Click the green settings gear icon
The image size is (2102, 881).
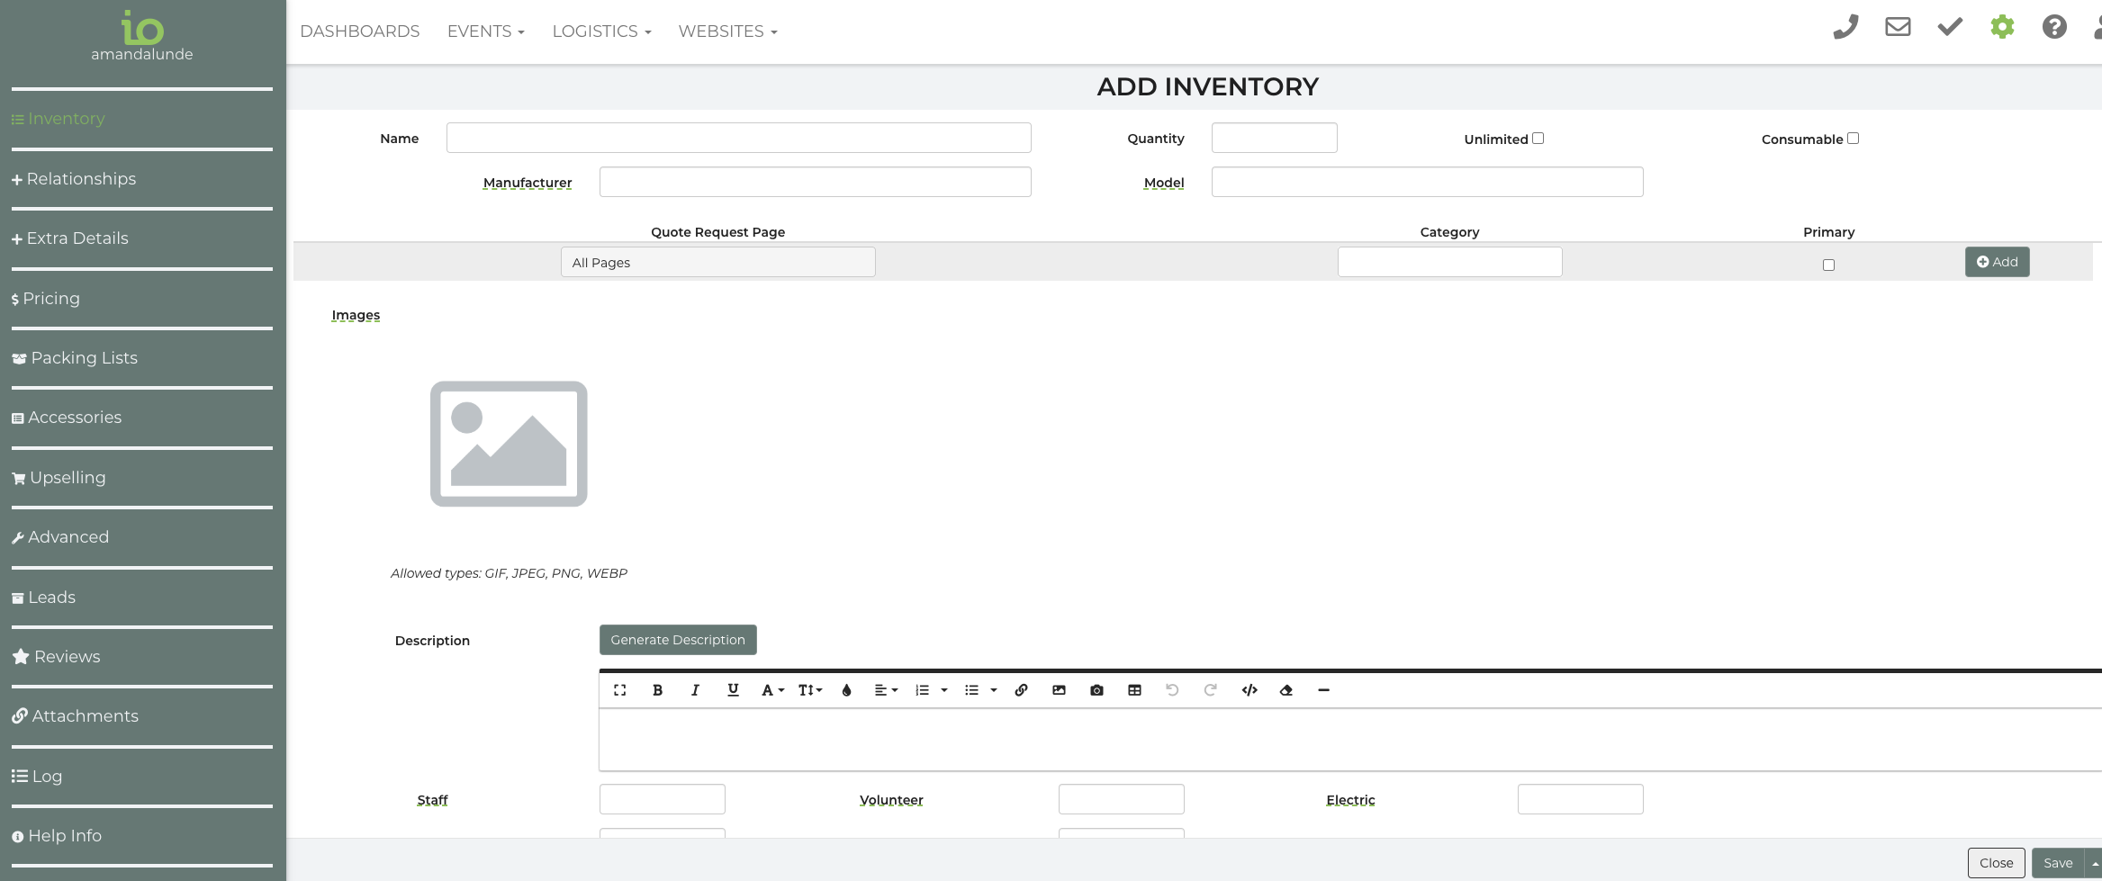(x=2002, y=28)
